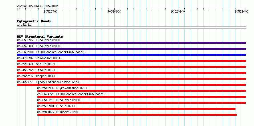
Task: Click the chr14:90520647..90521005 coordinate label
Action: [38, 6]
